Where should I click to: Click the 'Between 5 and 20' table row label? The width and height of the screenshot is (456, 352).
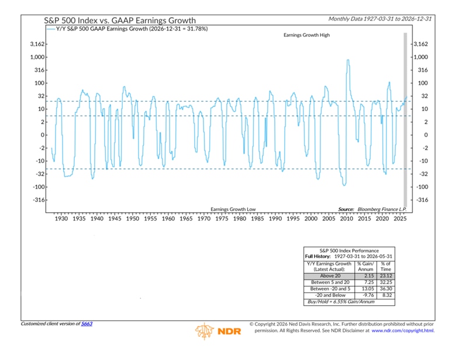click(330, 282)
